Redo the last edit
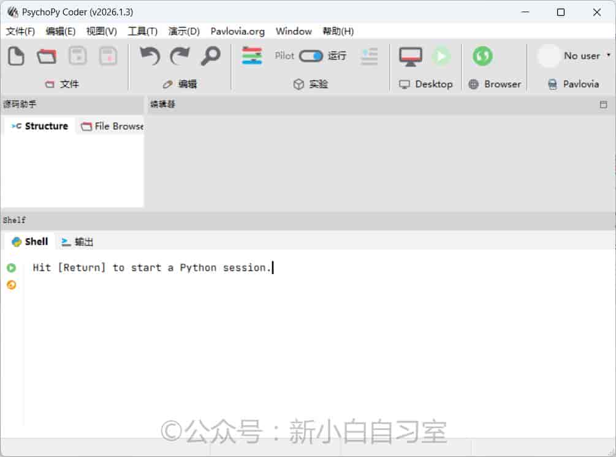The height and width of the screenshot is (457, 616). 180,56
